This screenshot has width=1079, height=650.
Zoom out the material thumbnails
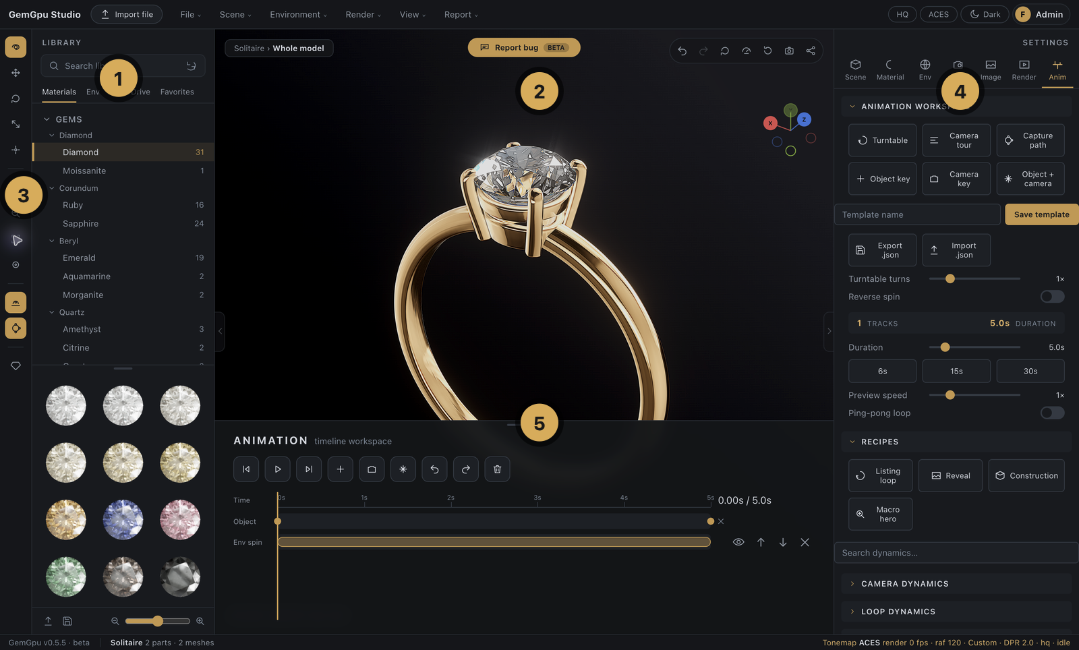coord(115,621)
